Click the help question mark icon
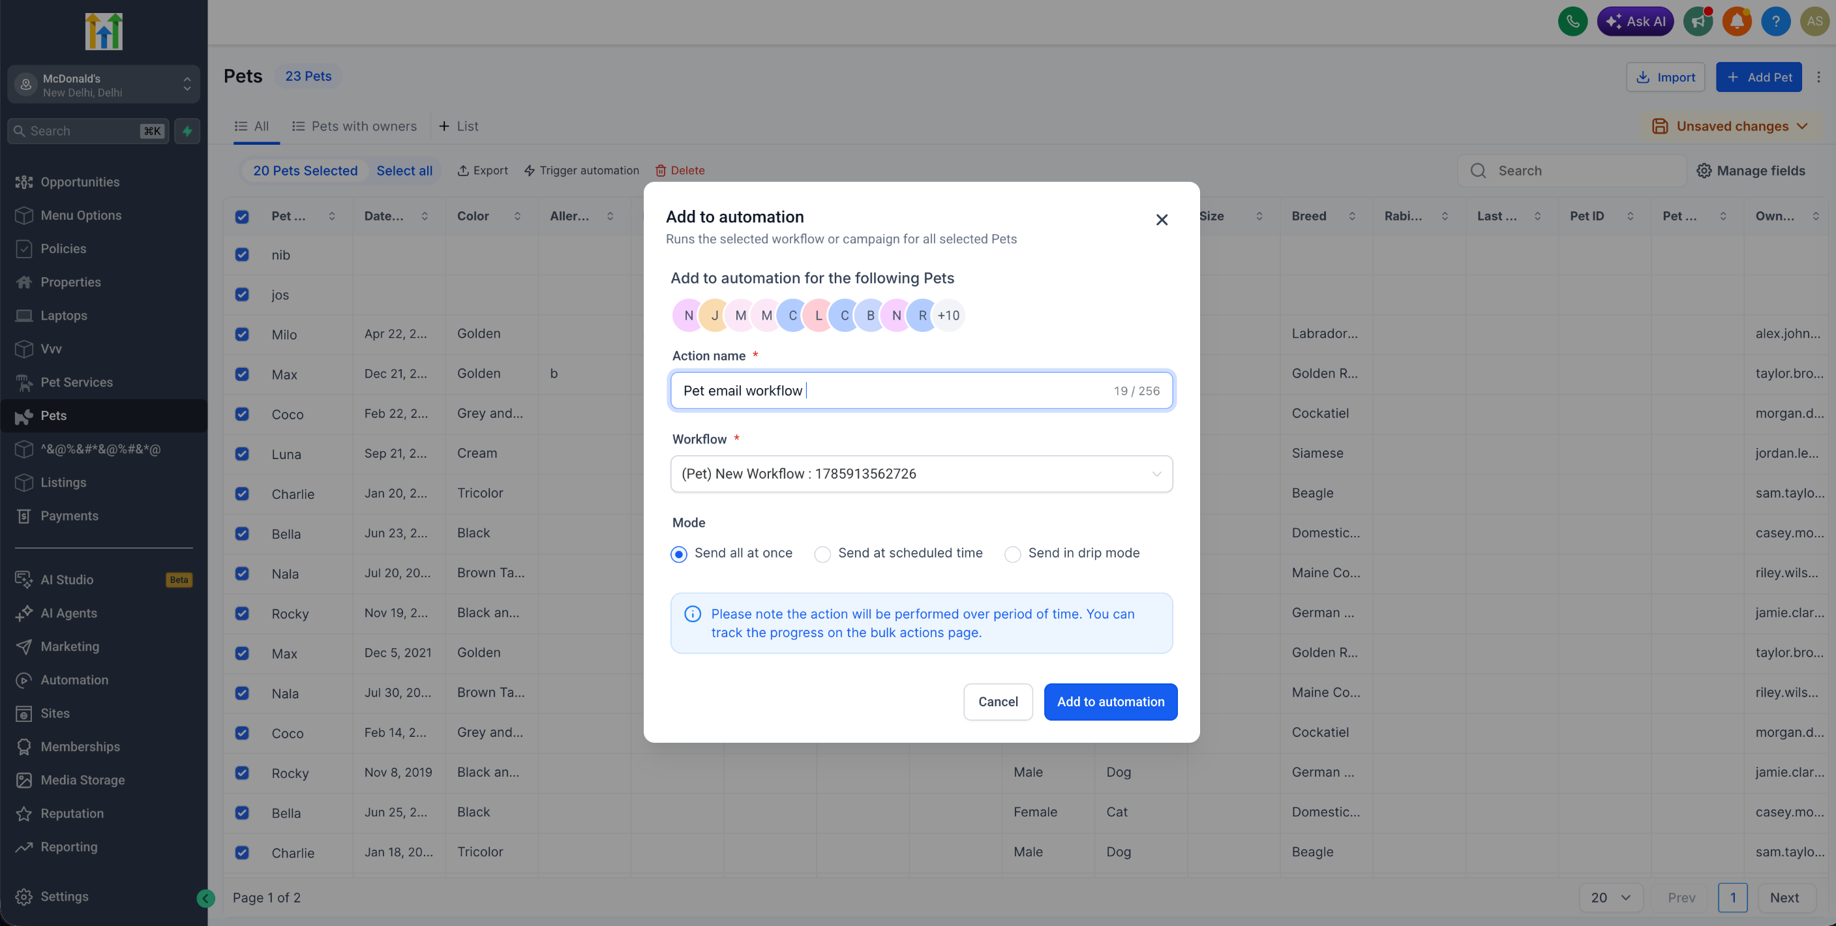This screenshot has width=1836, height=926. click(1775, 22)
